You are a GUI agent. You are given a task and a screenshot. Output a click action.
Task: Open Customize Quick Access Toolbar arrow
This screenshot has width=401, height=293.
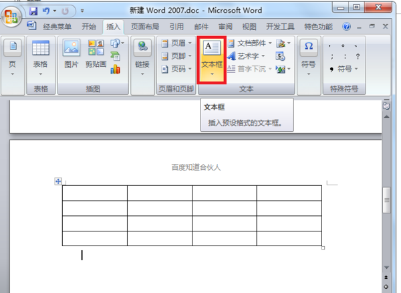[82, 11]
